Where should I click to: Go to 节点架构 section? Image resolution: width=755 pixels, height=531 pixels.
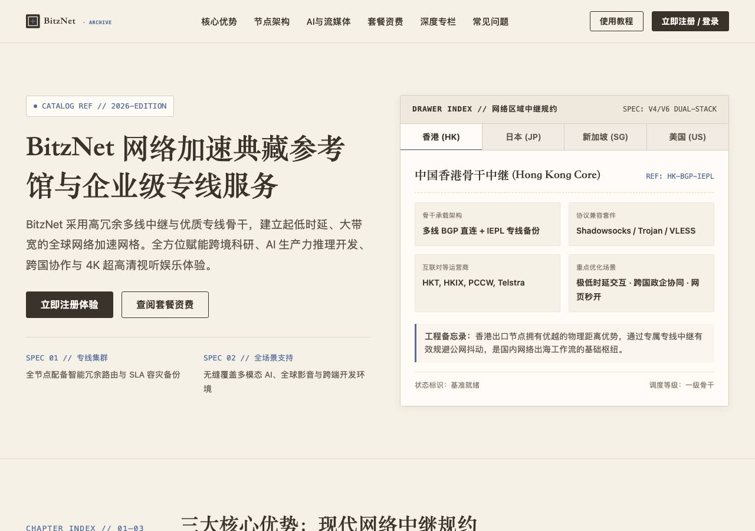pyautogui.click(x=272, y=22)
